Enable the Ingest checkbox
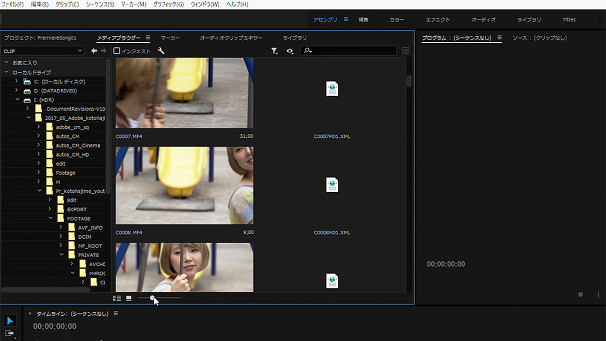 click(x=117, y=51)
